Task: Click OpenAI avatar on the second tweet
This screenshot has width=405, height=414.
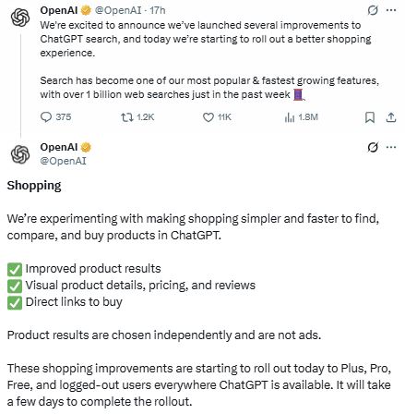Action: point(20,154)
